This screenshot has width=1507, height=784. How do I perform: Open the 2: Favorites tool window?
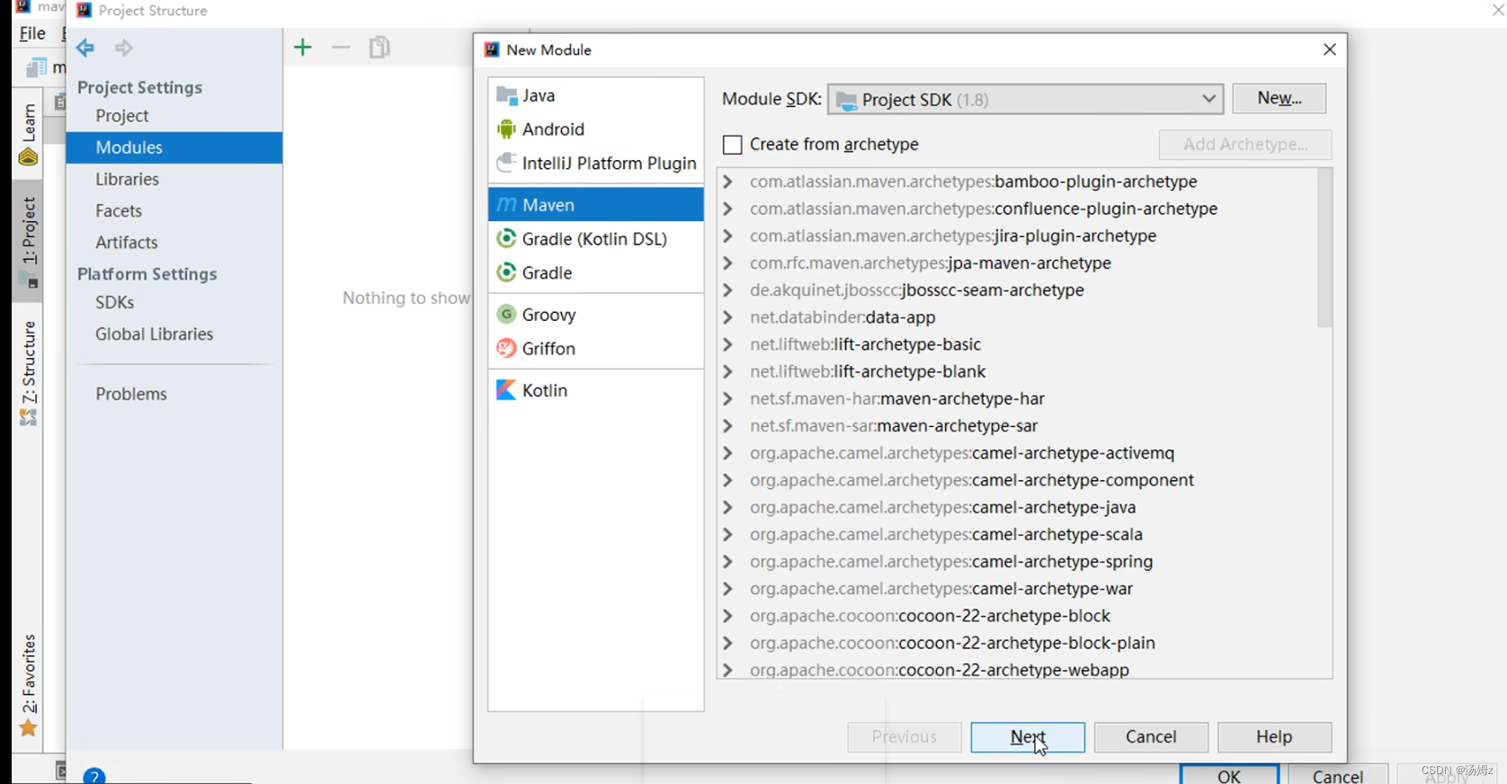tap(29, 685)
